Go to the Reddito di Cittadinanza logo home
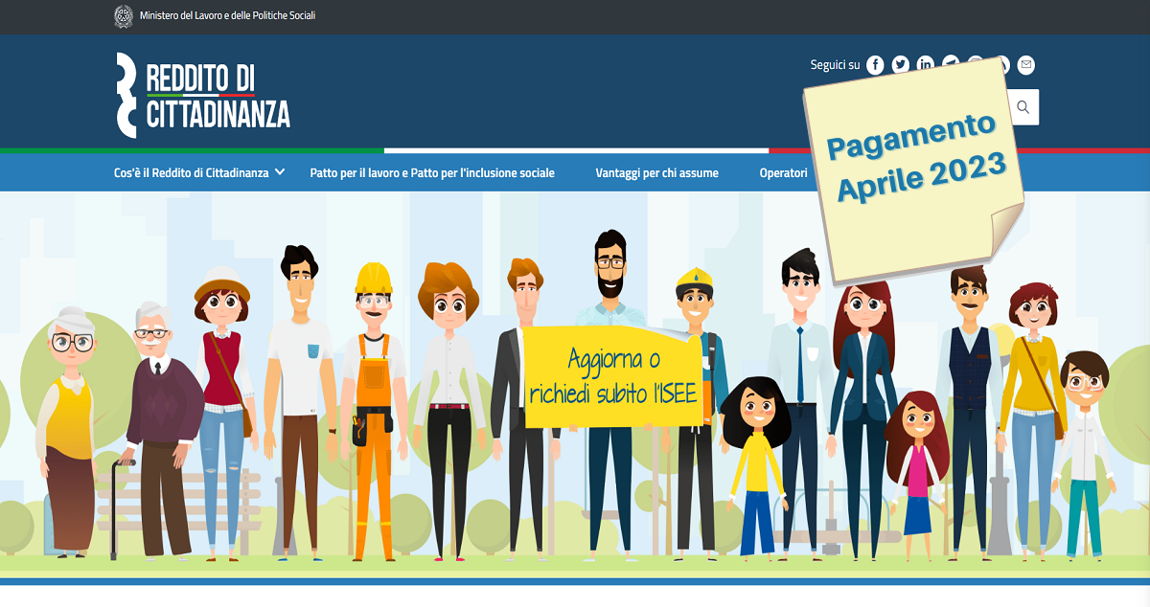The image size is (1150, 607). (x=202, y=96)
